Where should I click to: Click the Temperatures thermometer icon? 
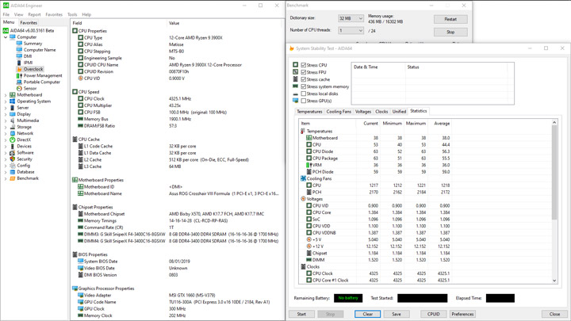click(x=303, y=131)
